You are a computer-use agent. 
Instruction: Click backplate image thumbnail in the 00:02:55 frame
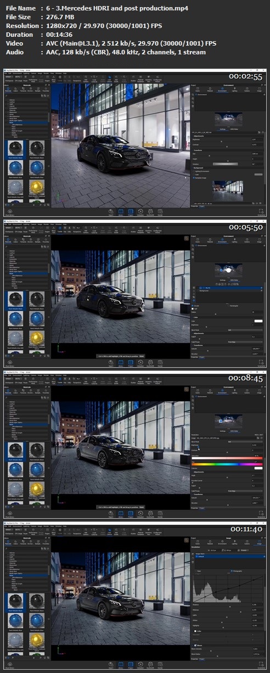click(228, 191)
